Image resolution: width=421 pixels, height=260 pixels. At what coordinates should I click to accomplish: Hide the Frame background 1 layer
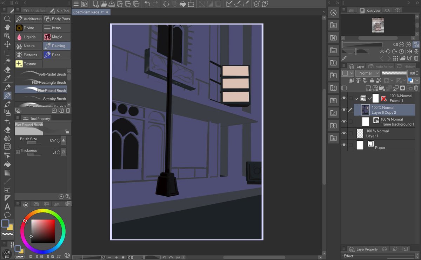[x=344, y=122]
